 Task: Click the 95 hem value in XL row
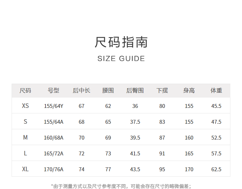tap(162, 169)
